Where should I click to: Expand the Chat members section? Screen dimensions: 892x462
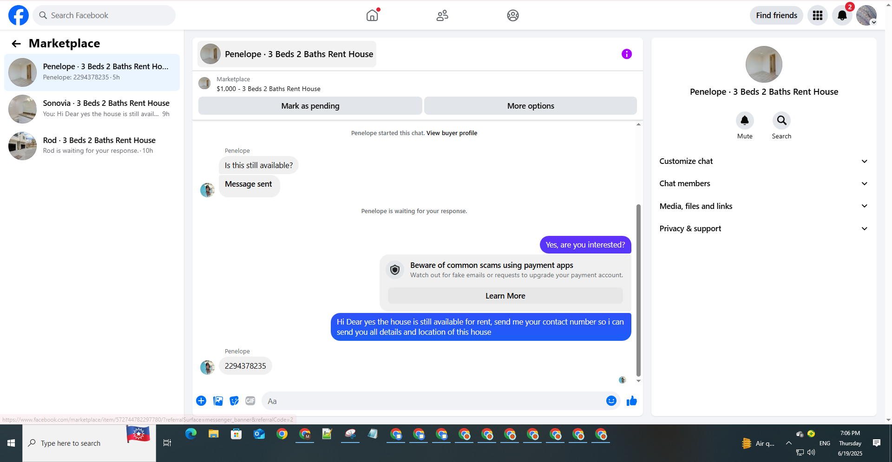764,183
